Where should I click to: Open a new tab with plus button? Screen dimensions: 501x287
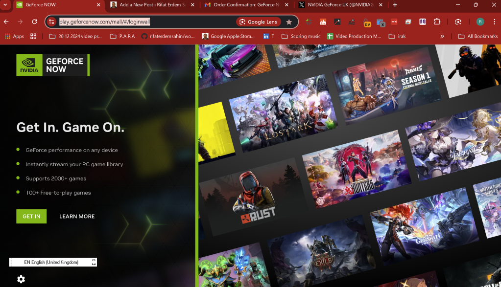[x=395, y=5]
